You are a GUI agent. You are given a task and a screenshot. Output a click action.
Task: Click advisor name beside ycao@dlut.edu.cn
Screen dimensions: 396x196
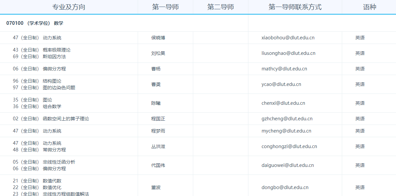pos(156,85)
